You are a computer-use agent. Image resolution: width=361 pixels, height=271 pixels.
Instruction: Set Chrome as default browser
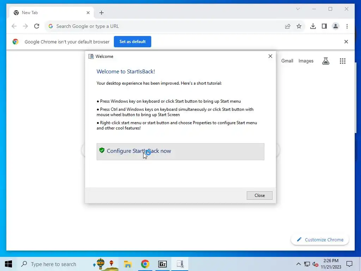click(133, 42)
